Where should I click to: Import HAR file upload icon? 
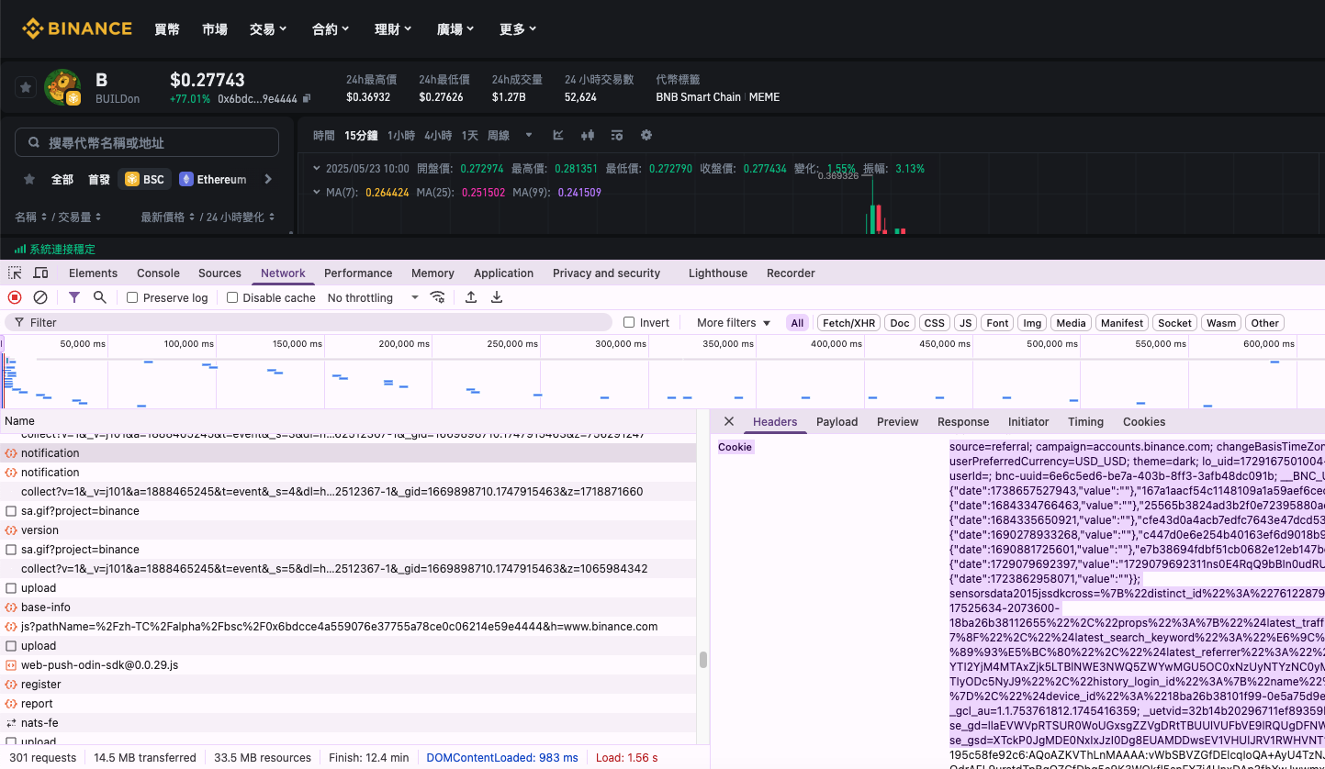[x=471, y=297]
